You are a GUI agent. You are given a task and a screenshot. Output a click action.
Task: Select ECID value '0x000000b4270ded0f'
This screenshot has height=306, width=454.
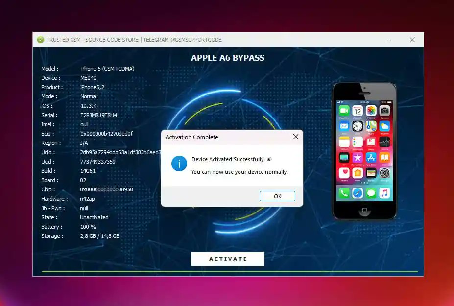(x=107, y=134)
